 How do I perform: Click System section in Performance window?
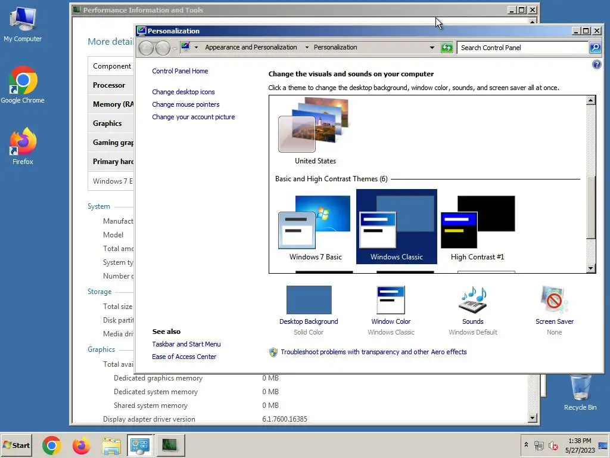coord(99,206)
